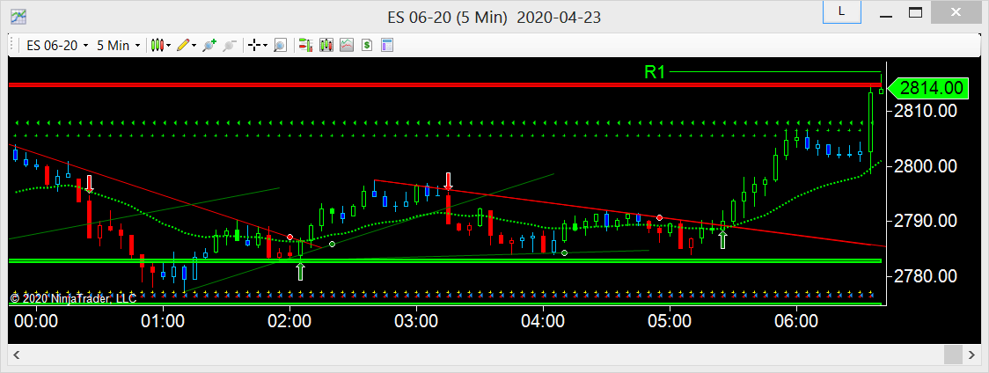
Task: Click the up arrow signal near 02:05
Action: click(x=300, y=271)
